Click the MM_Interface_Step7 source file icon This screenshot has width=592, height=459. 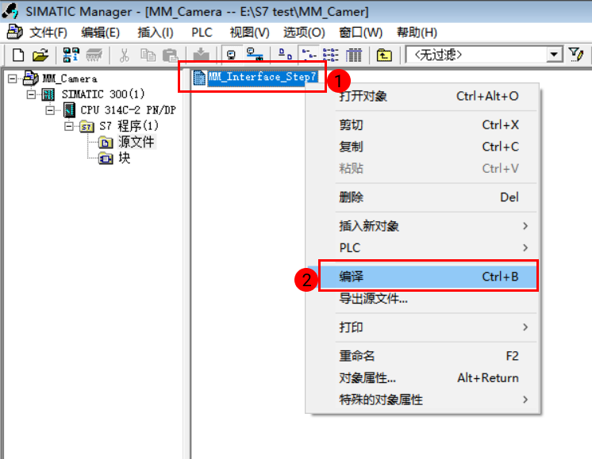199,78
